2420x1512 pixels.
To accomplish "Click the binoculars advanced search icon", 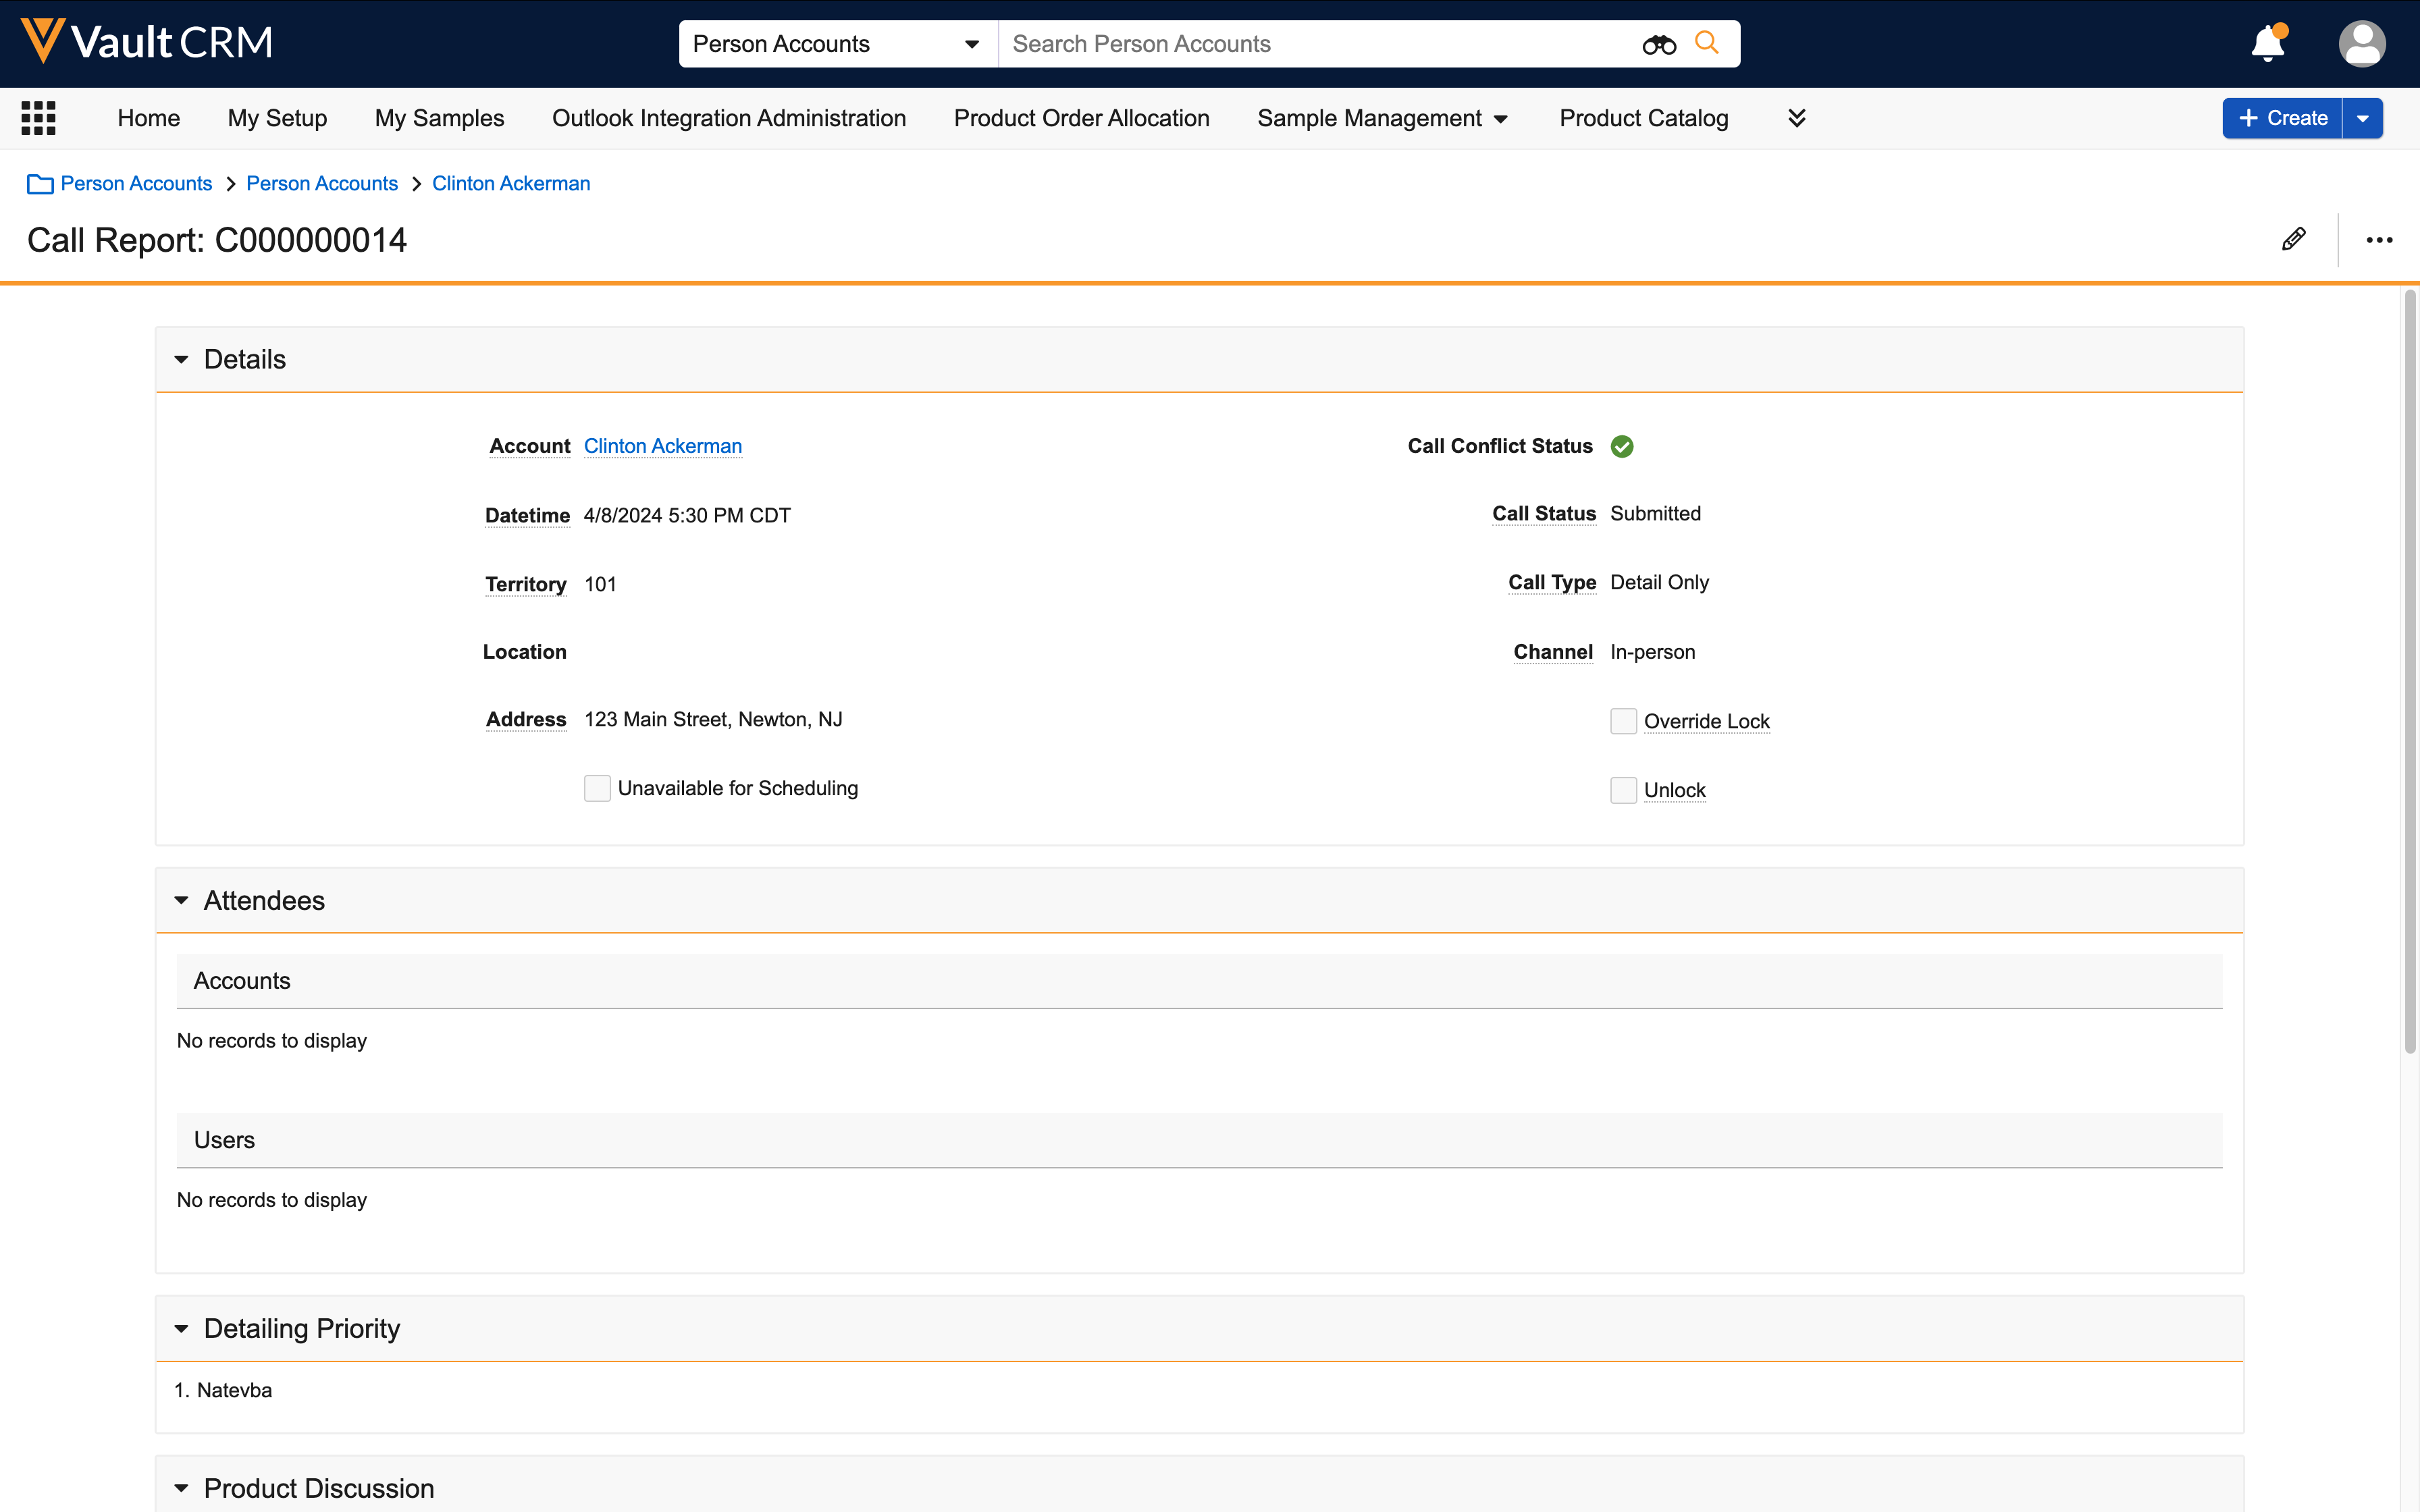I will click(x=1658, y=44).
